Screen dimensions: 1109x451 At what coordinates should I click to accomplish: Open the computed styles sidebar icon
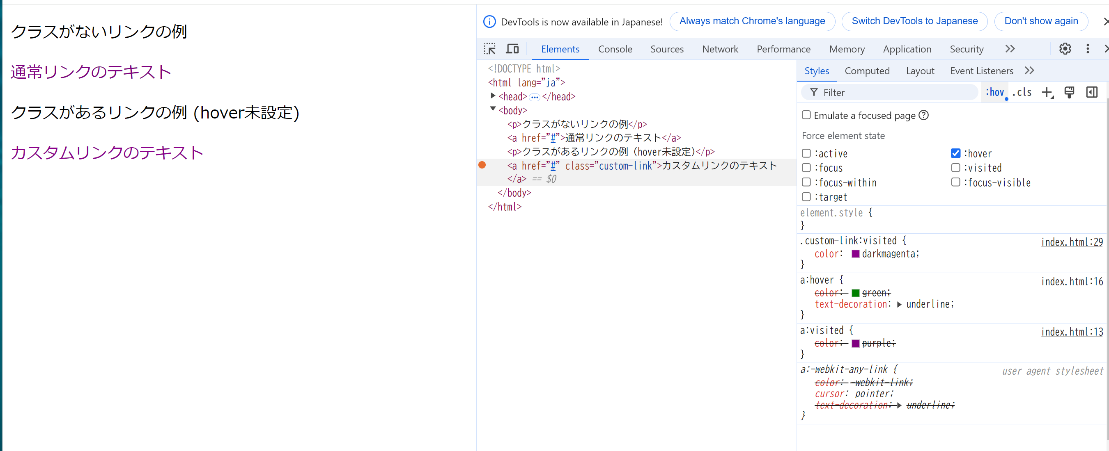click(x=1092, y=92)
